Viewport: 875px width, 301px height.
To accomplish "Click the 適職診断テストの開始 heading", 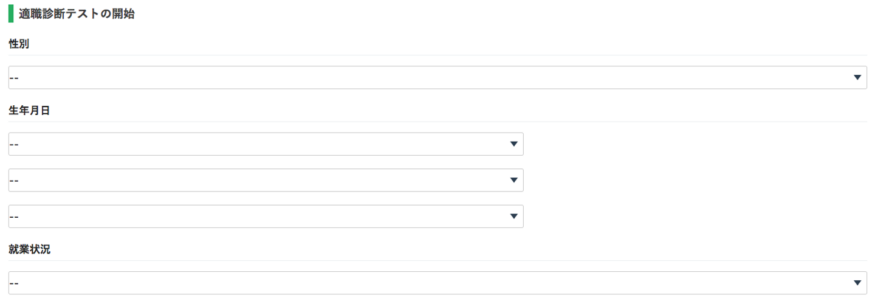I will coord(77,14).
